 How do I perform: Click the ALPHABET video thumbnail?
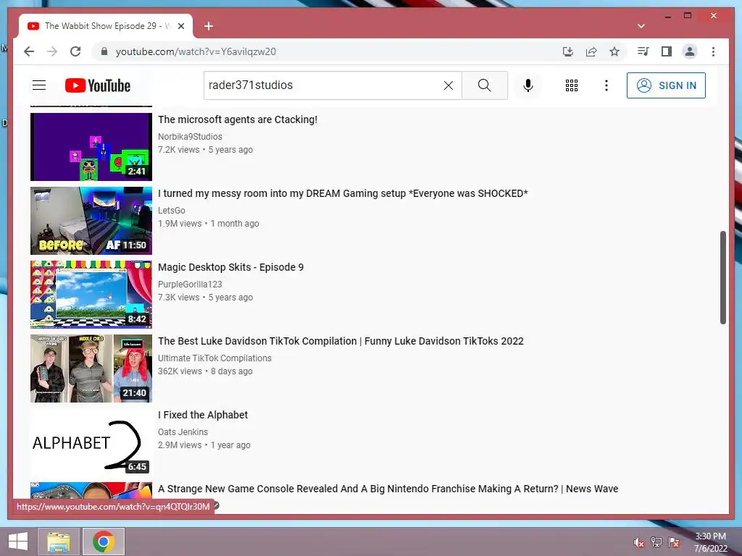tap(91, 442)
